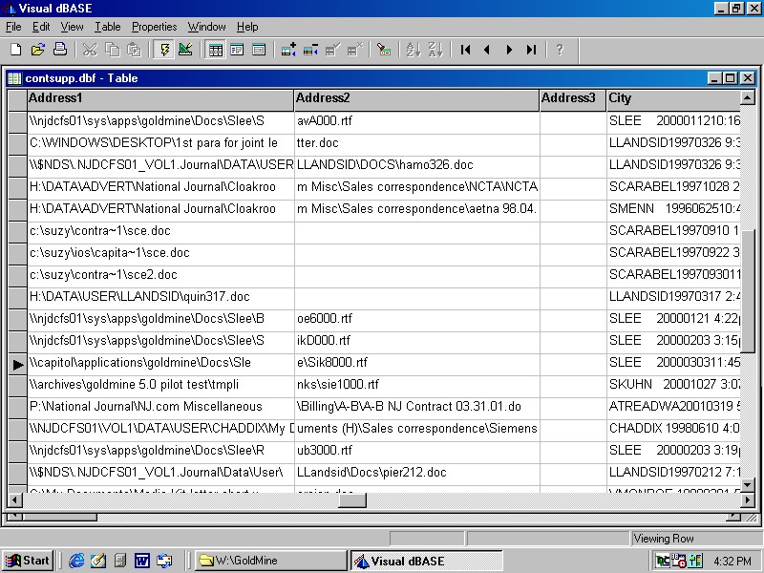Select cell "c:\suzy\ios\capita~1\sce.doc"

click(x=160, y=253)
